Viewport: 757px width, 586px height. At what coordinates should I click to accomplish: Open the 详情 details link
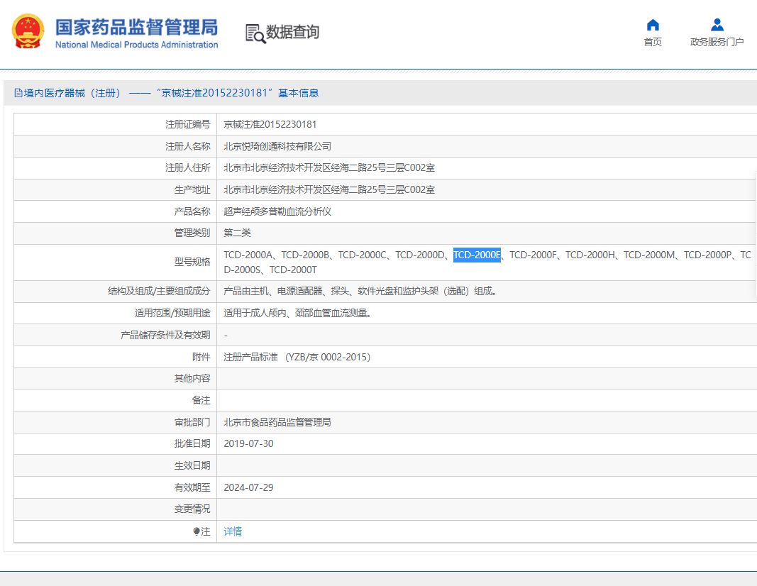pos(233,531)
